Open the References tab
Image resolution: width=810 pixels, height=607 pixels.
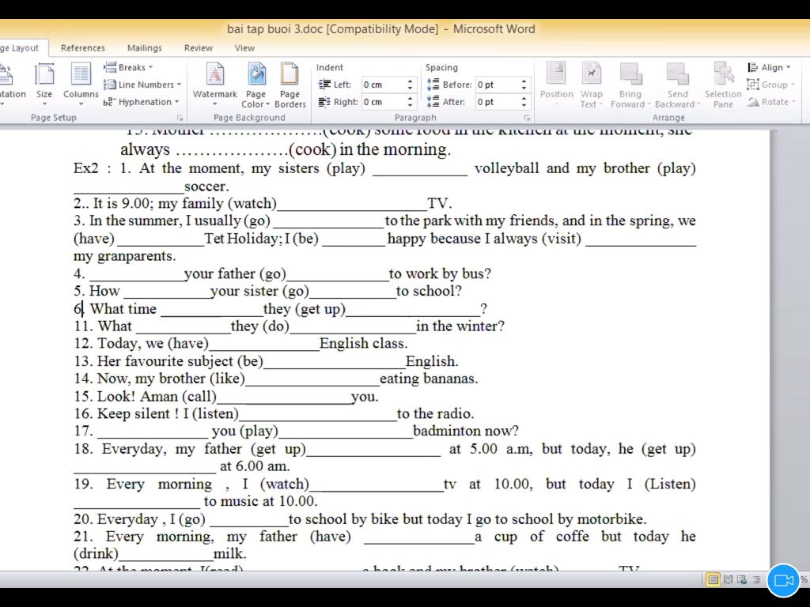tap(82, 48)
